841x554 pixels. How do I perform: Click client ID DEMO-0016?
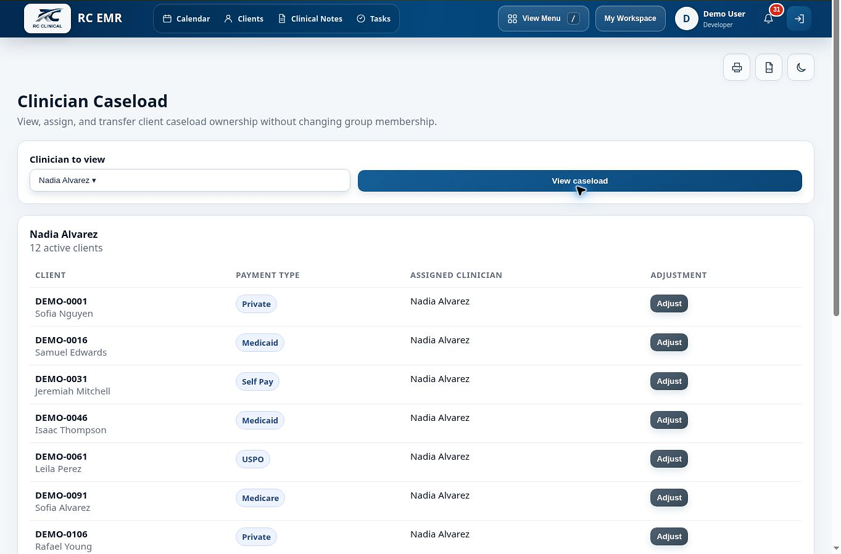coord(61,340)
